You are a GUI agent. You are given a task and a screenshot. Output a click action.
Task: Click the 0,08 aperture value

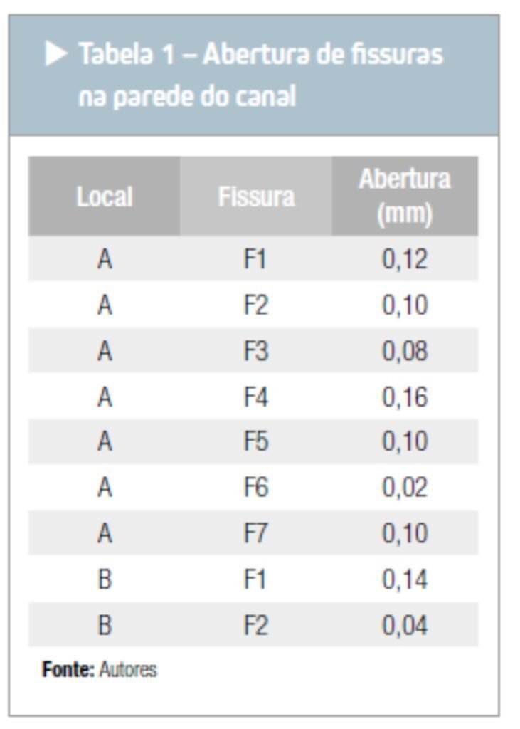[405, 351]
